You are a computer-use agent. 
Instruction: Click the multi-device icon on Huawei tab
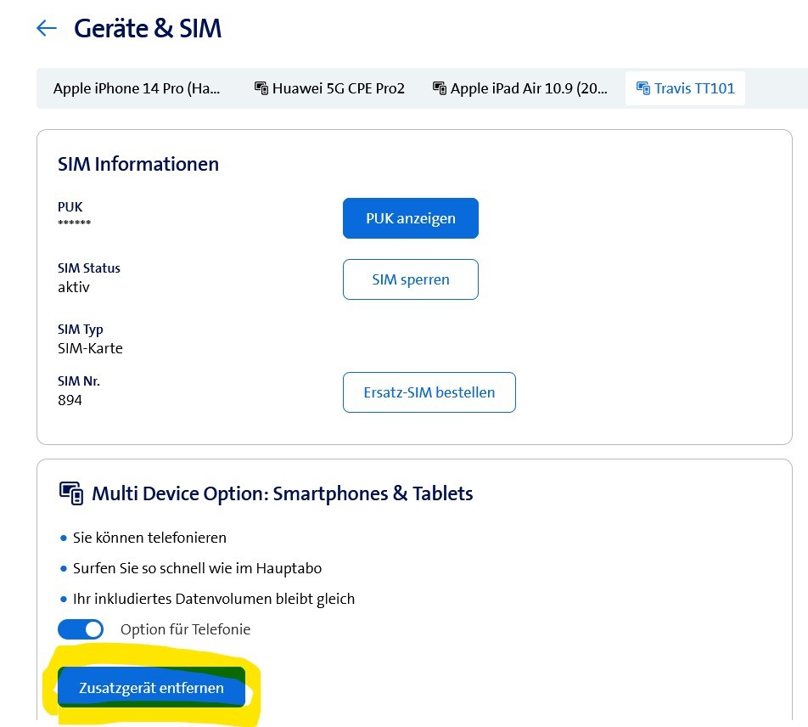pos(261,88)
